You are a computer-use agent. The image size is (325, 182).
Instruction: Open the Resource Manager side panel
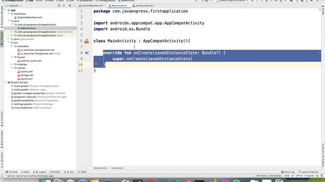[x=2, y=17]
